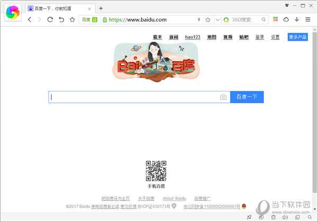Click the cloud sync icon in toolbar

[x=286, y=20]
